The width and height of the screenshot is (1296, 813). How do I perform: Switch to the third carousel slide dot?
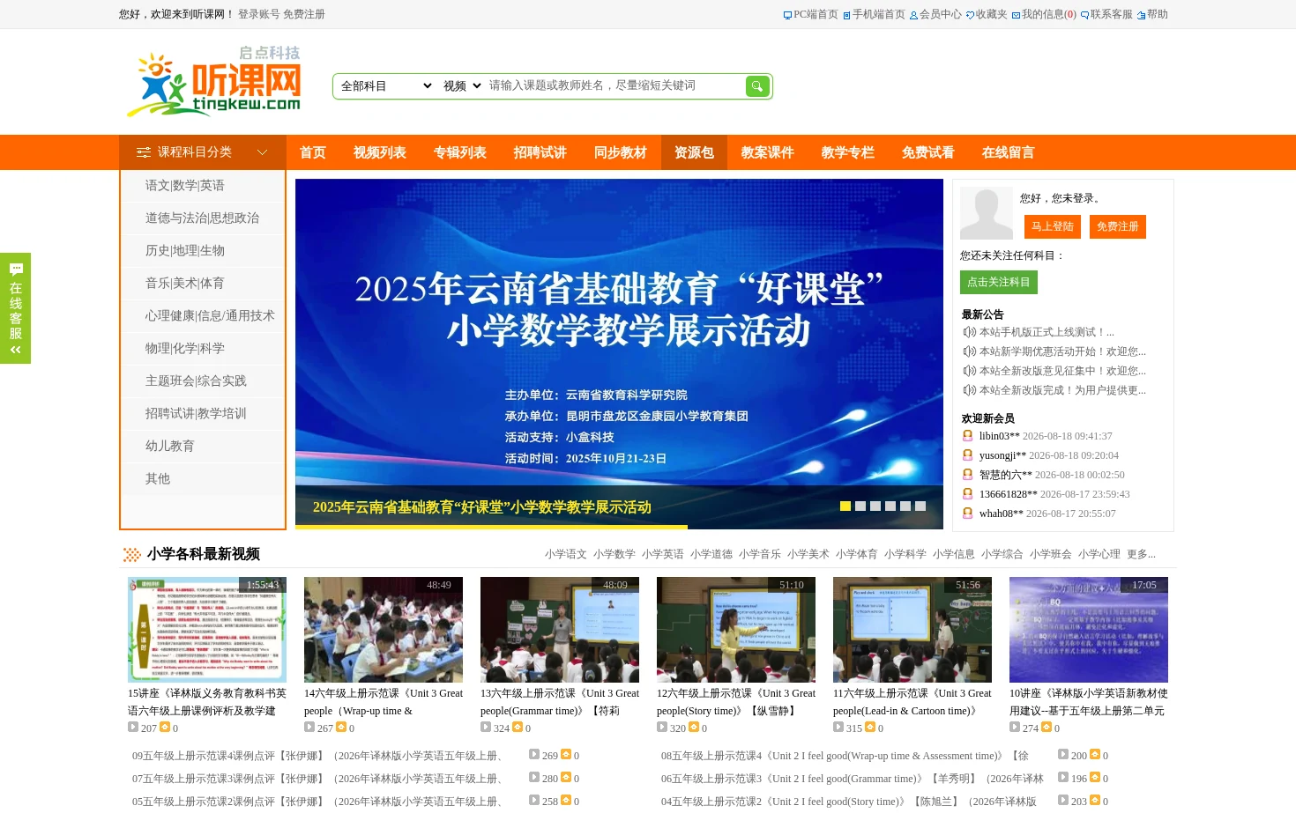click(875, 506)
